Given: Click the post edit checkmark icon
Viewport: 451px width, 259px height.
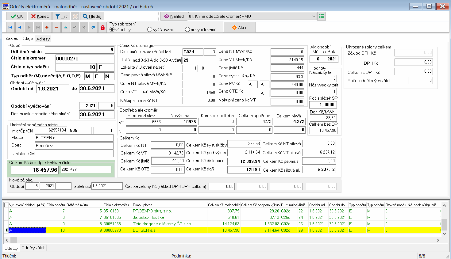Looking at the screenshot, I should [75, 28].
